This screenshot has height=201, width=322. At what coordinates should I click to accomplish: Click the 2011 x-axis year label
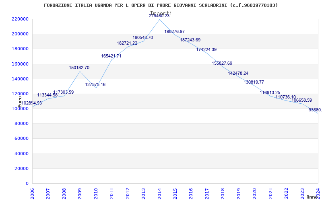pos(112,193)
